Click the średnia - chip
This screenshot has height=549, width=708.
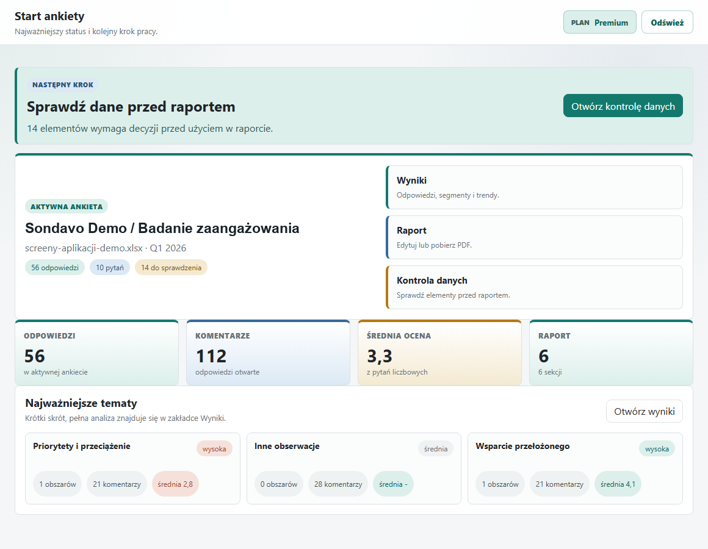[393, 484]
